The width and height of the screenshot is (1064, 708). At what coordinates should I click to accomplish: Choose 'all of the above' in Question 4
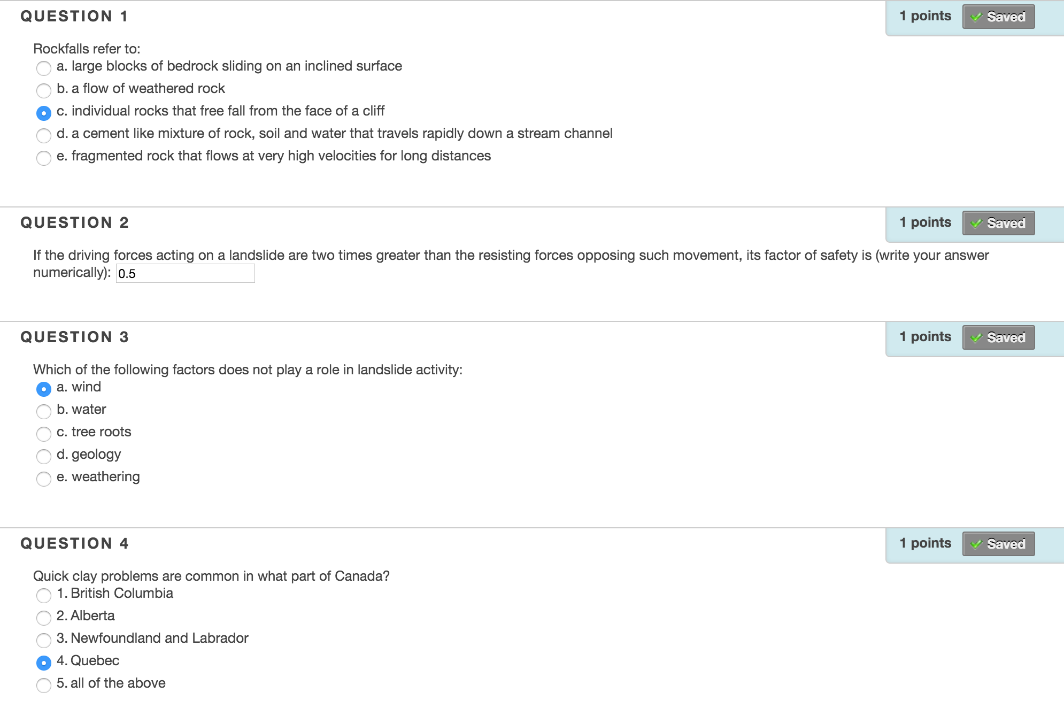click(x=44, y=685)
